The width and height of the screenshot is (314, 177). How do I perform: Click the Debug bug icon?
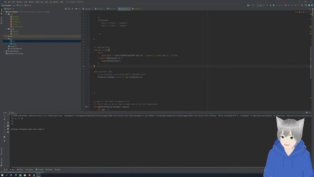[270, 5]
